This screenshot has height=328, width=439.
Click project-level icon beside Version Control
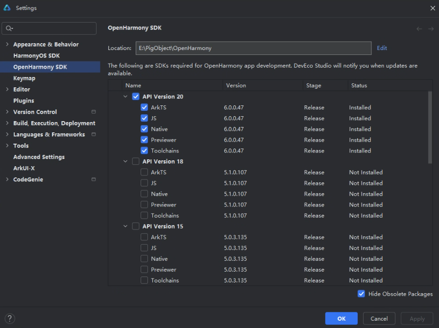click(x=94, y=112)
